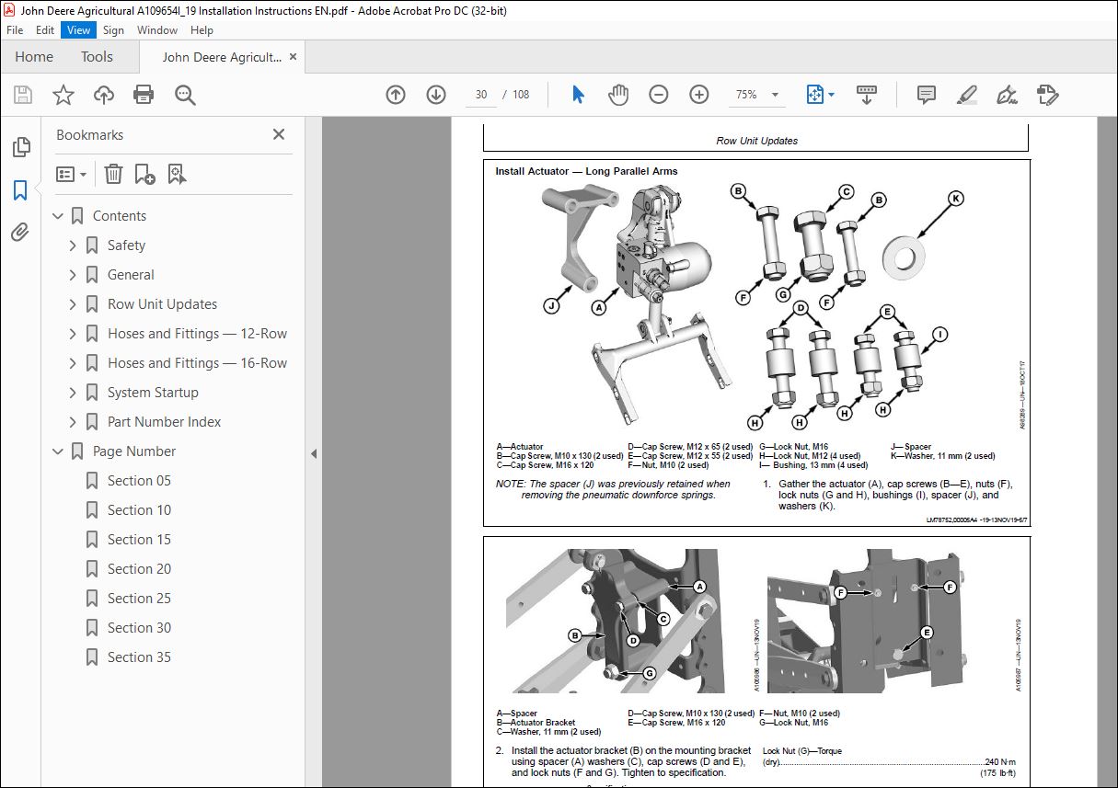Screen dimensions: 1118x788
Task: Select the Safety bookmark label
Action: click(126, 246)
